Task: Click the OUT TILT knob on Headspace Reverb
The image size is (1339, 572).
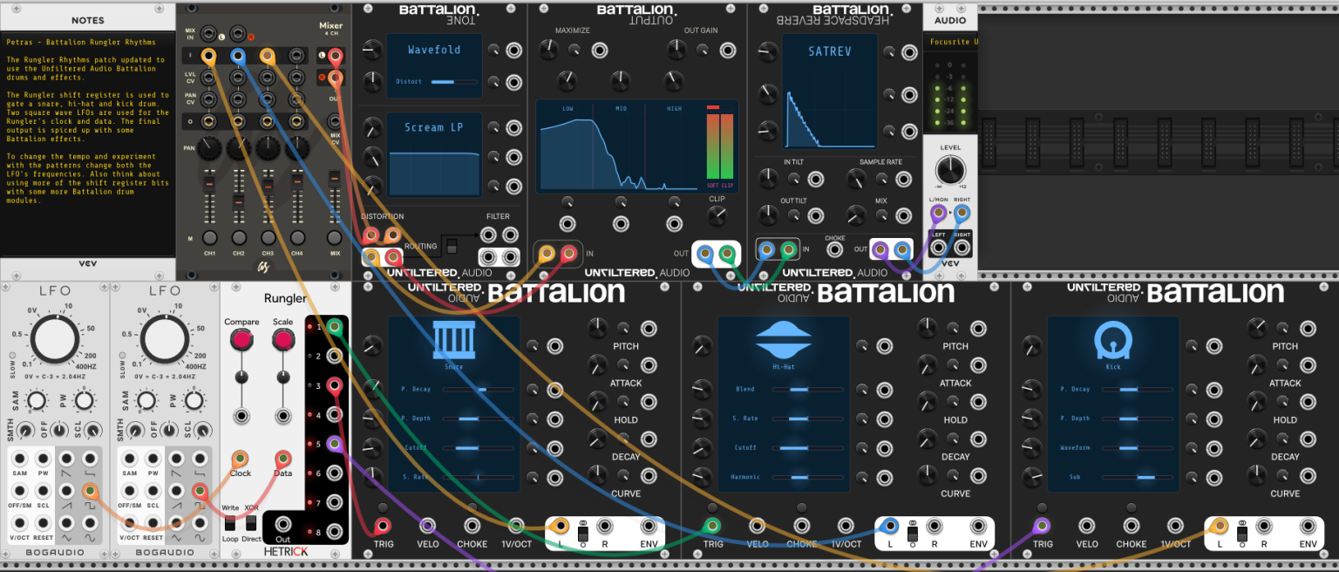Action: coord(767,215)
